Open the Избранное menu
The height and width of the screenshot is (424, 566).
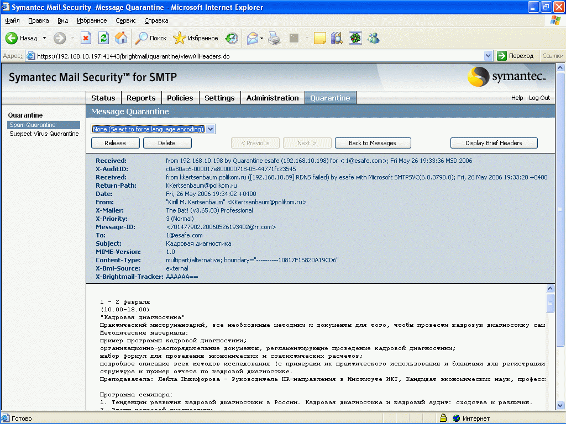[x=92, y=20]
